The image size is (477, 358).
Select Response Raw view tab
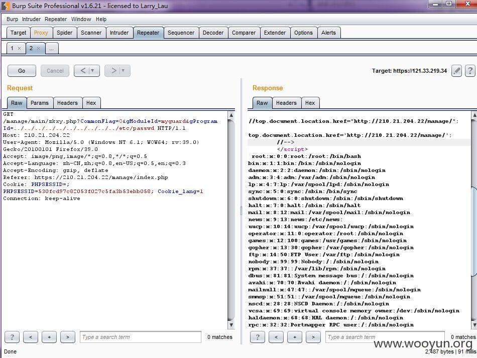[262, 103]
